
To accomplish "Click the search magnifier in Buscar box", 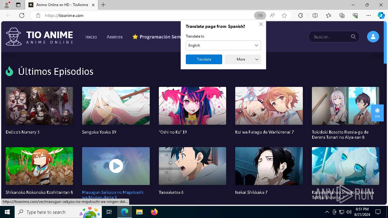I will 353,37.
